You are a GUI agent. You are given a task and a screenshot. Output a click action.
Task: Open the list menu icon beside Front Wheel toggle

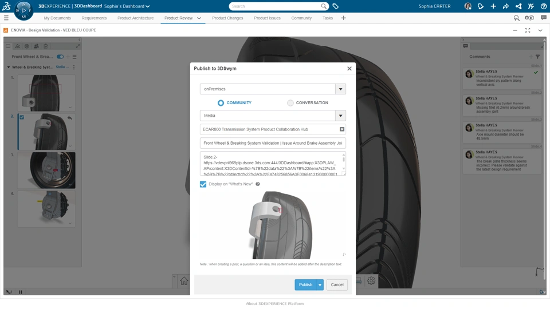(x=74, y=57)
